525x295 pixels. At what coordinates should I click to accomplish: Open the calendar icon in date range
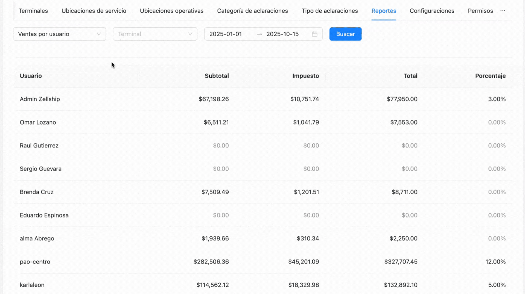[x=314, y=34]
